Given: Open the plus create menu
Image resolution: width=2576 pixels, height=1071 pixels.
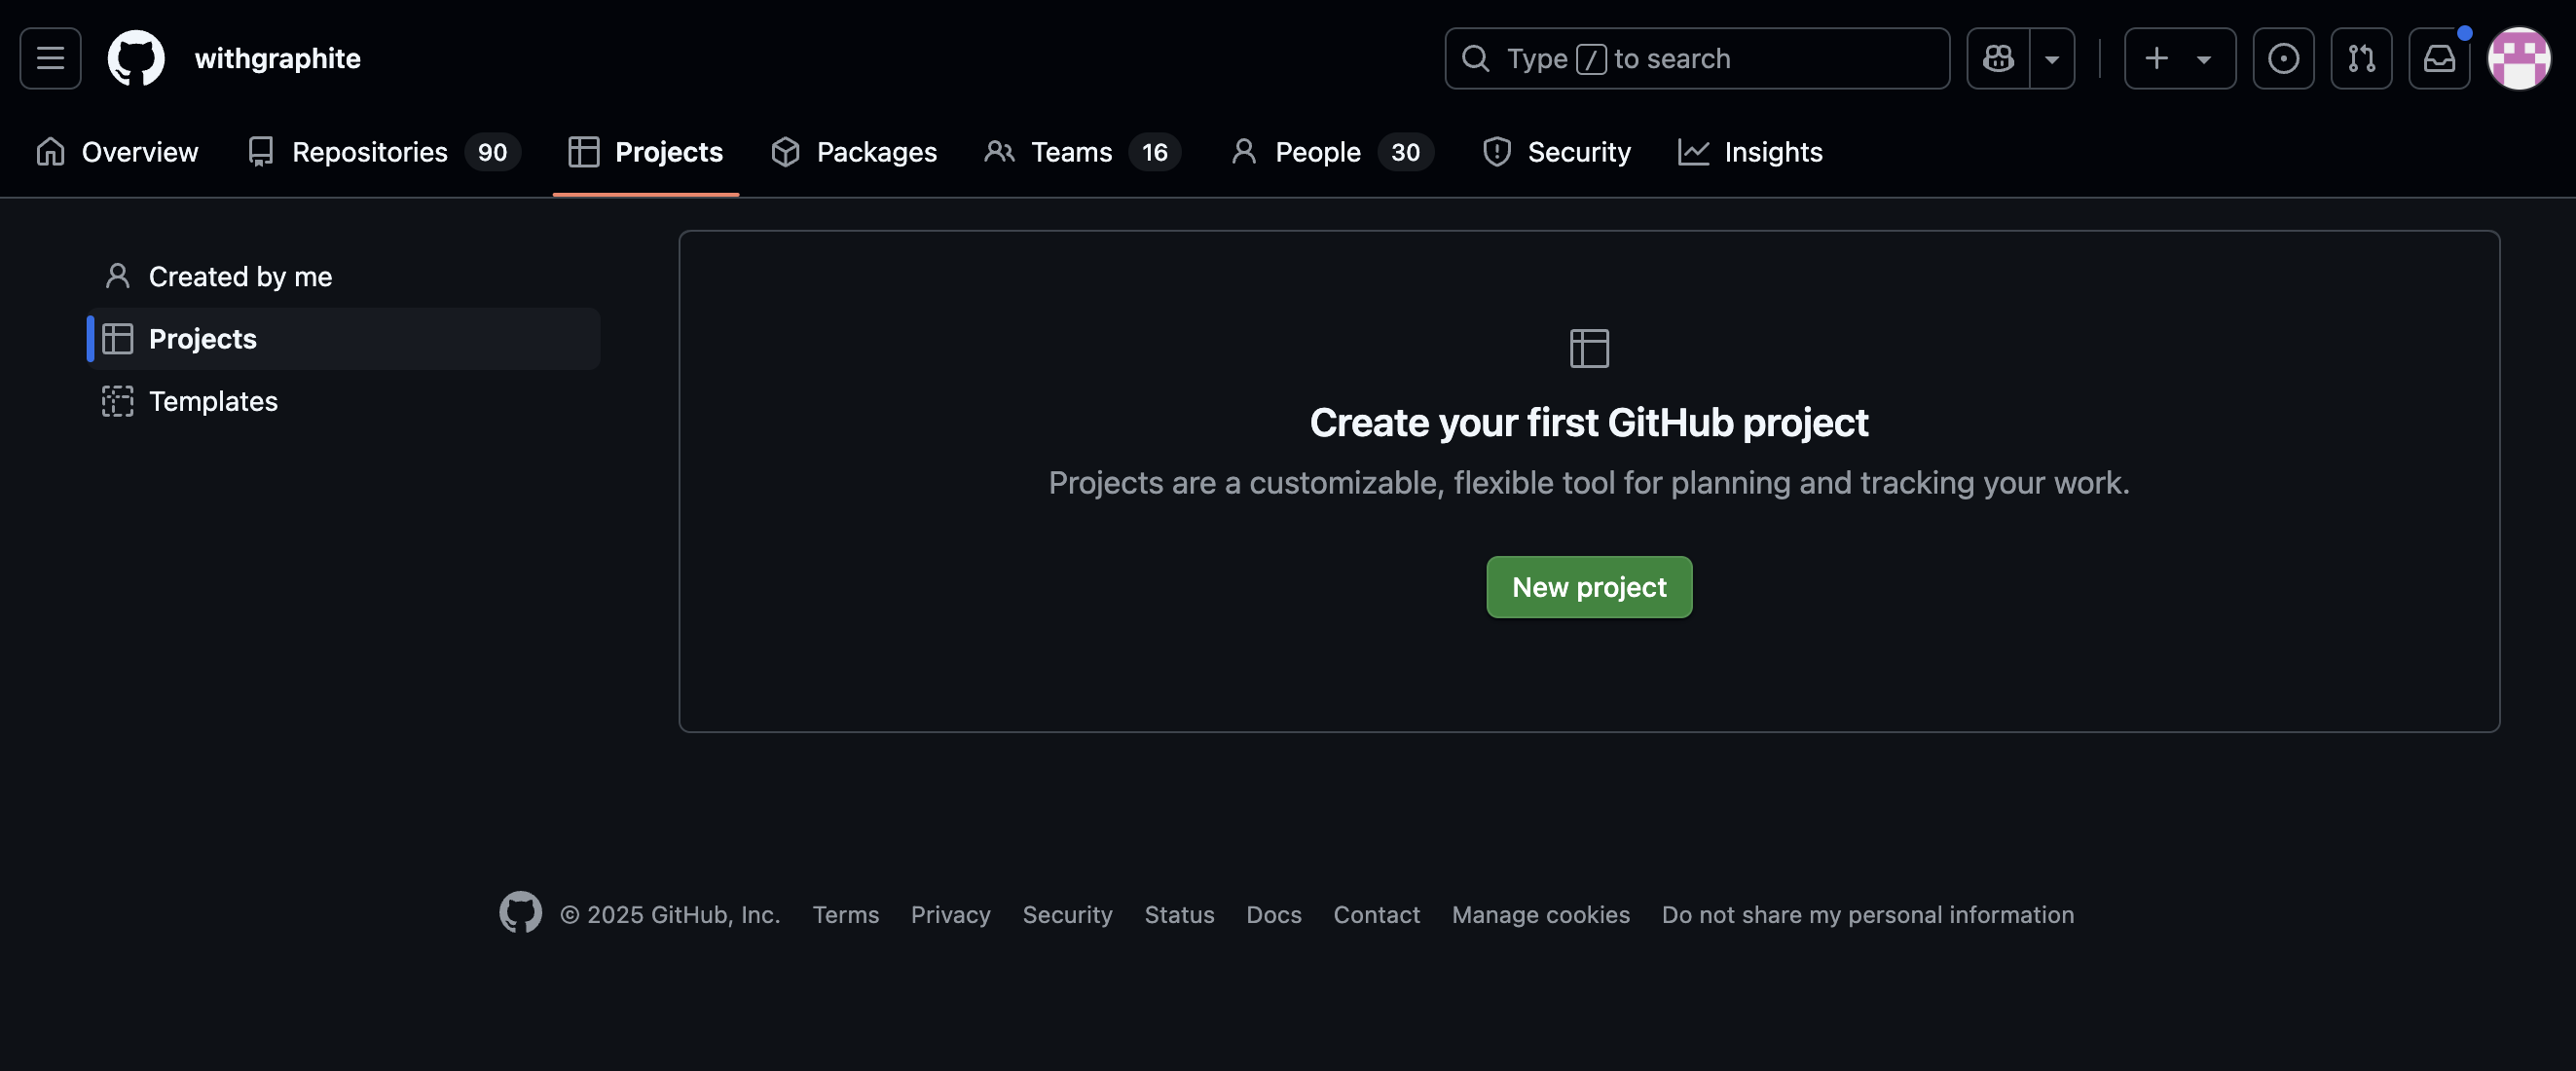Looking at the screenshot, I should coord(2156,58).
